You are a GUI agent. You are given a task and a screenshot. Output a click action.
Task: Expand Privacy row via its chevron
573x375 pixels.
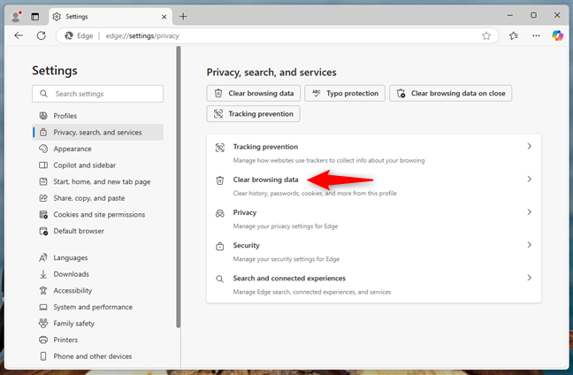point(529,212)
